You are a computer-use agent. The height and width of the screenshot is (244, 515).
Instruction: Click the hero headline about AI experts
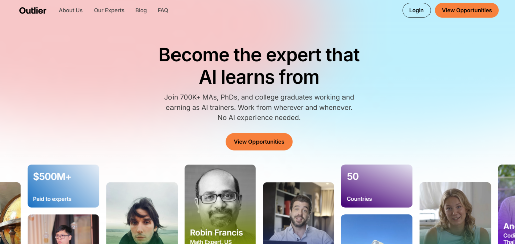[259, 66]
